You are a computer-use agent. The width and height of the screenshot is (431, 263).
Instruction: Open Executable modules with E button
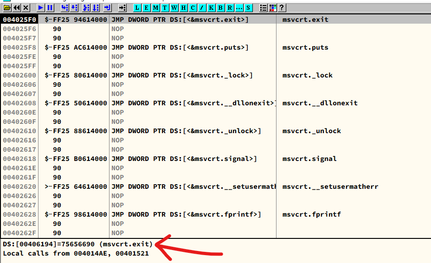pyautogui.click(x=147, y=8)
